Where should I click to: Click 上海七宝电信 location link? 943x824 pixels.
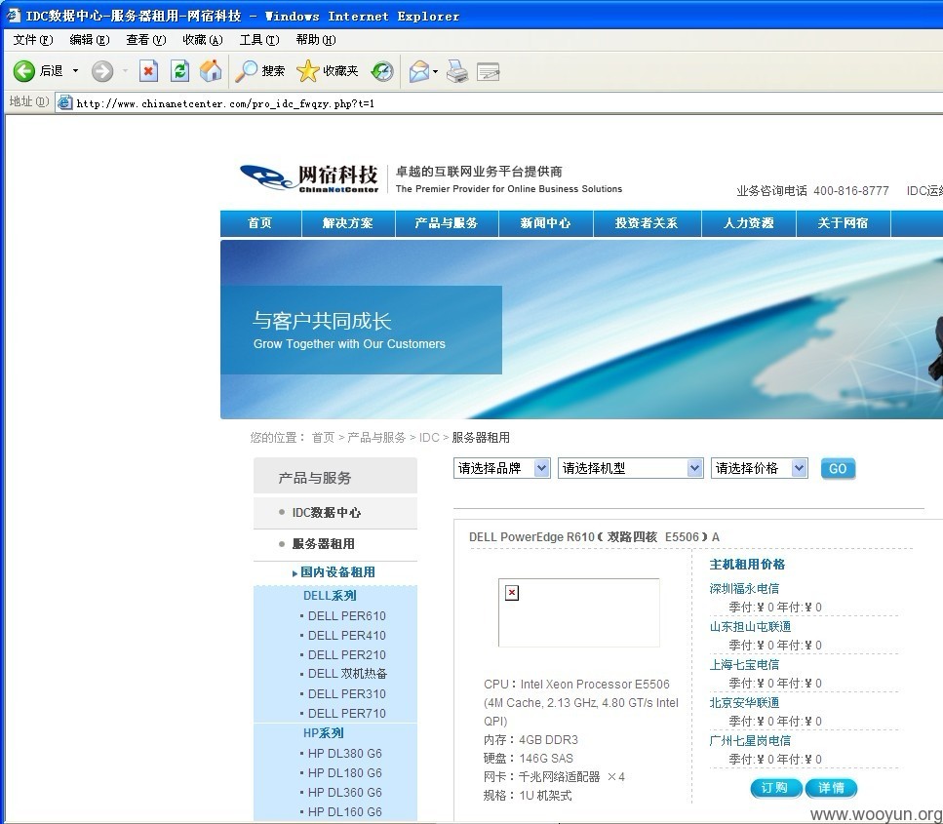(x=744, y=664)
